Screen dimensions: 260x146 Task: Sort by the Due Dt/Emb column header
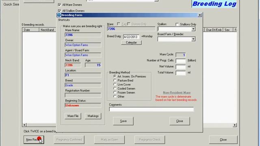[x=214, y=30]
